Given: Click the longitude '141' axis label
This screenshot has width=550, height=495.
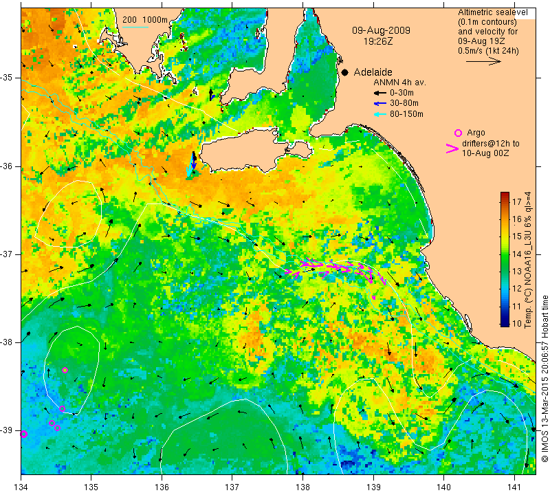Looking at the screenshot, I should [x=514, y=487].
